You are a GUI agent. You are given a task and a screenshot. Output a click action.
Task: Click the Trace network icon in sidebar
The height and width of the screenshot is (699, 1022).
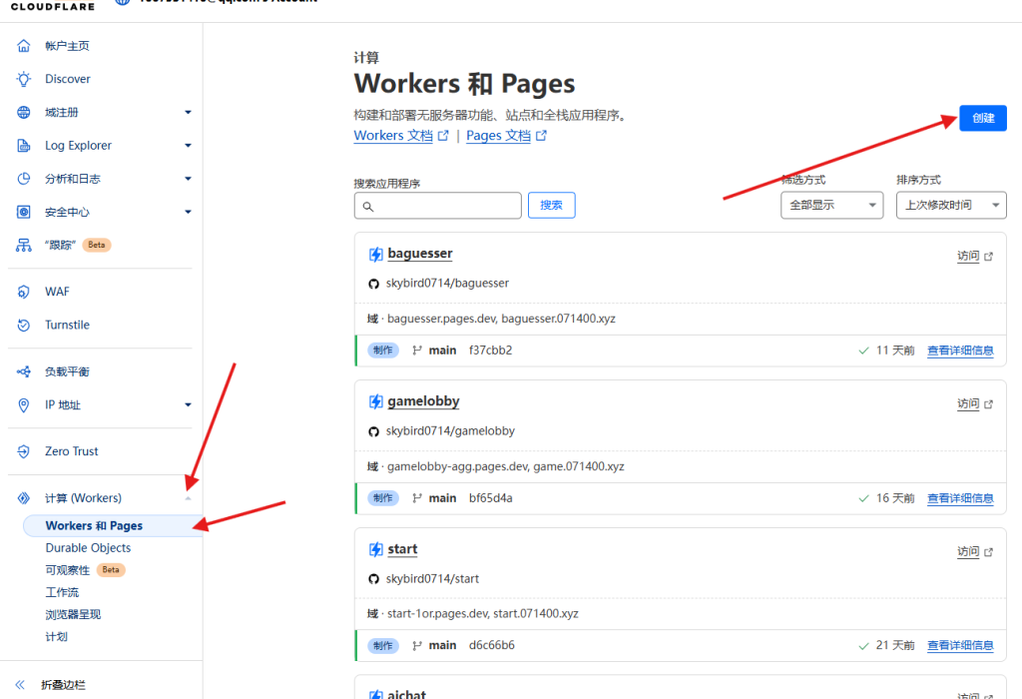[24, 246]
